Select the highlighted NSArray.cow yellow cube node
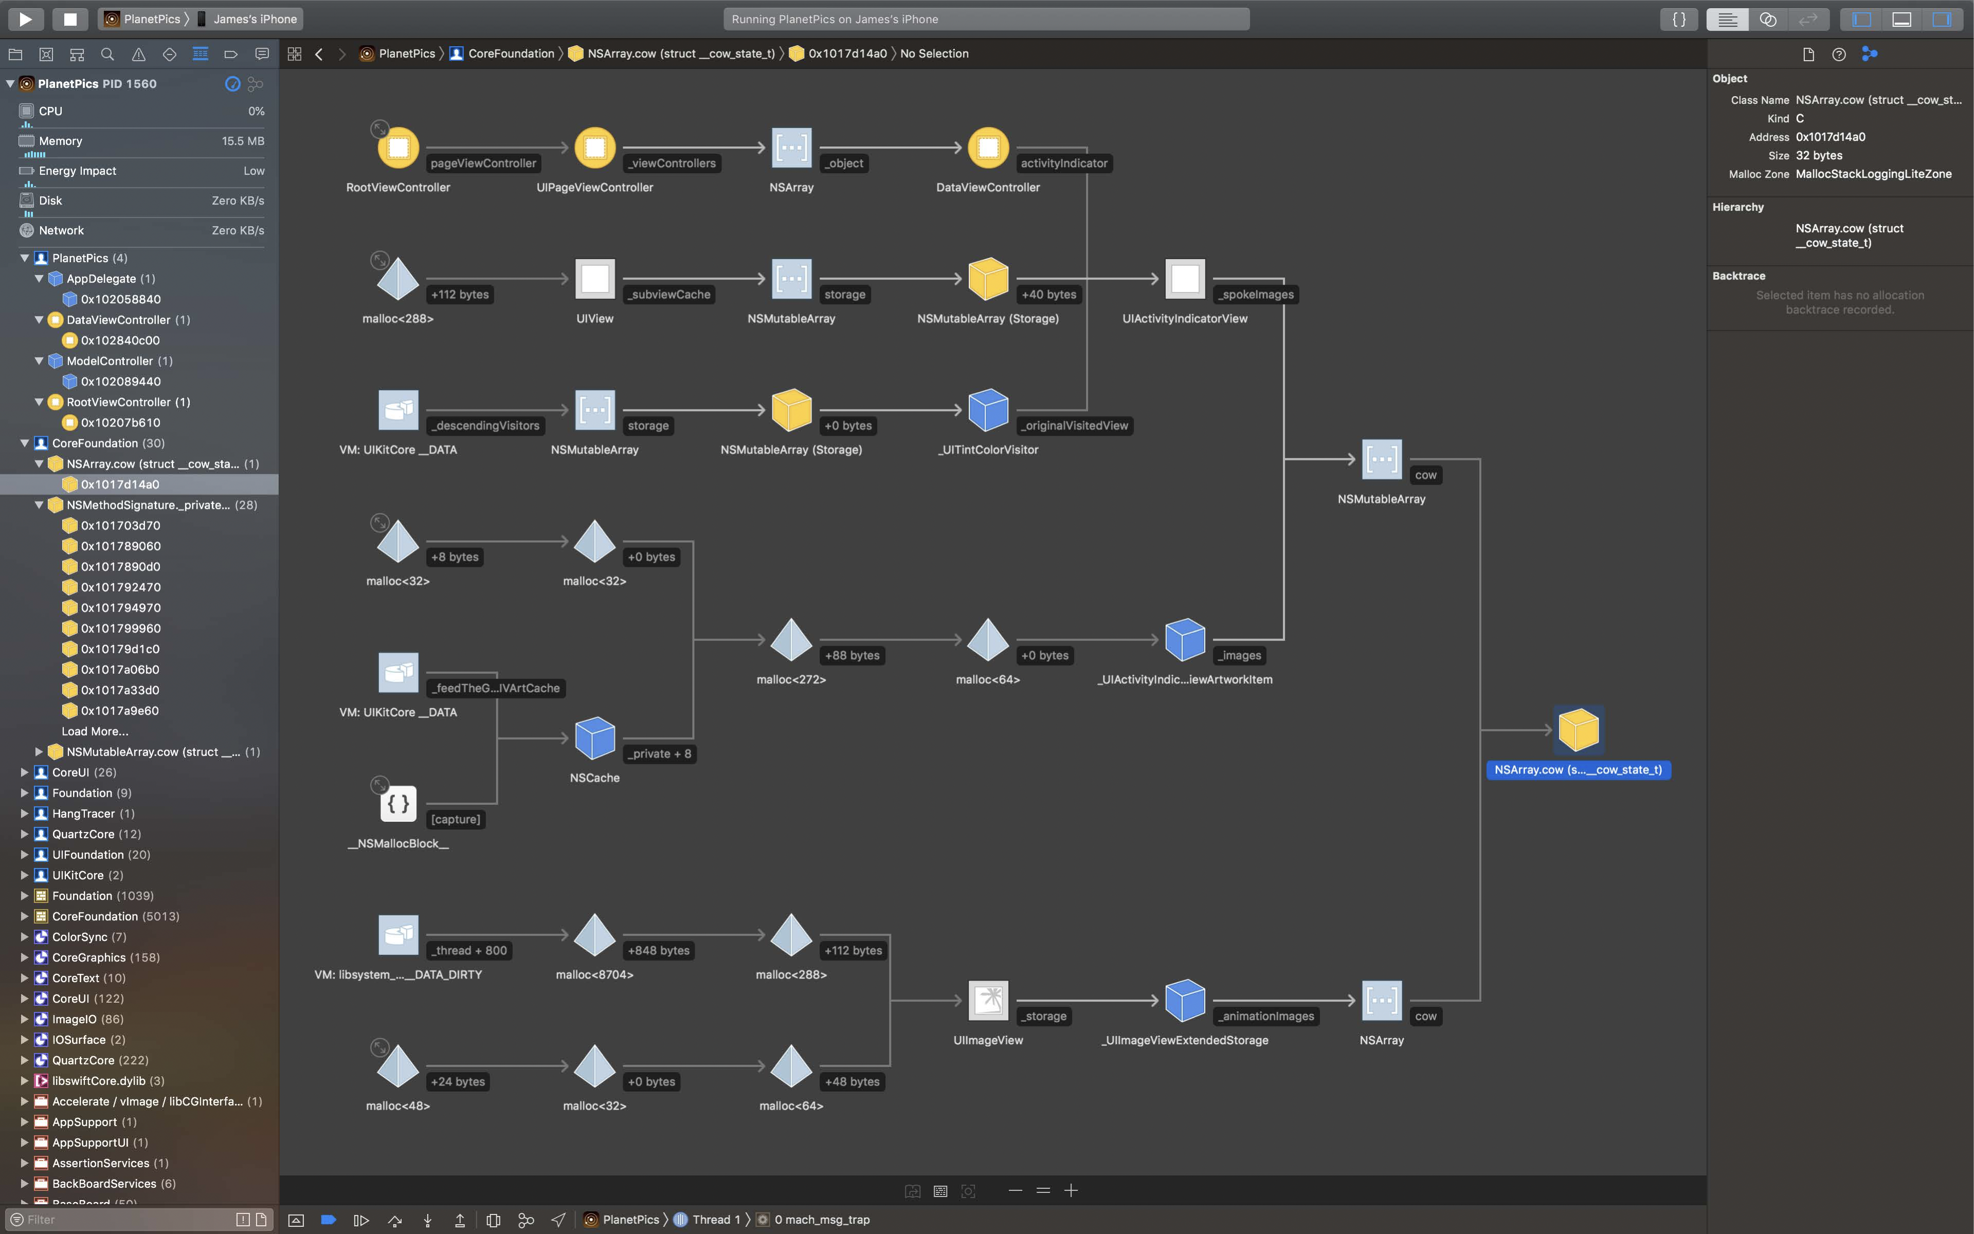The height and width of the screenshot is (1234, 1974). [1578, 730]
